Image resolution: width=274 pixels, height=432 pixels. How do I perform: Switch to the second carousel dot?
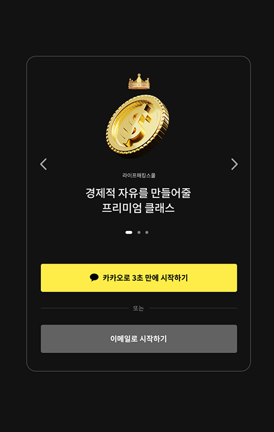pyautogui.click(x=139, y=232)
